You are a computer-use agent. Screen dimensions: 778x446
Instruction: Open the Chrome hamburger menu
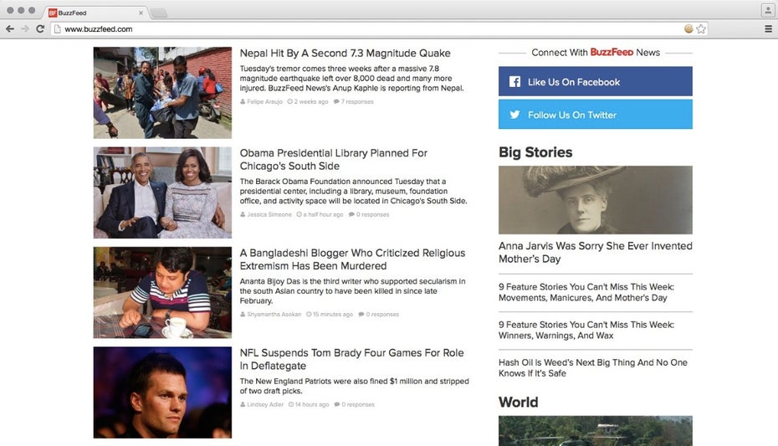click(768, 28)
